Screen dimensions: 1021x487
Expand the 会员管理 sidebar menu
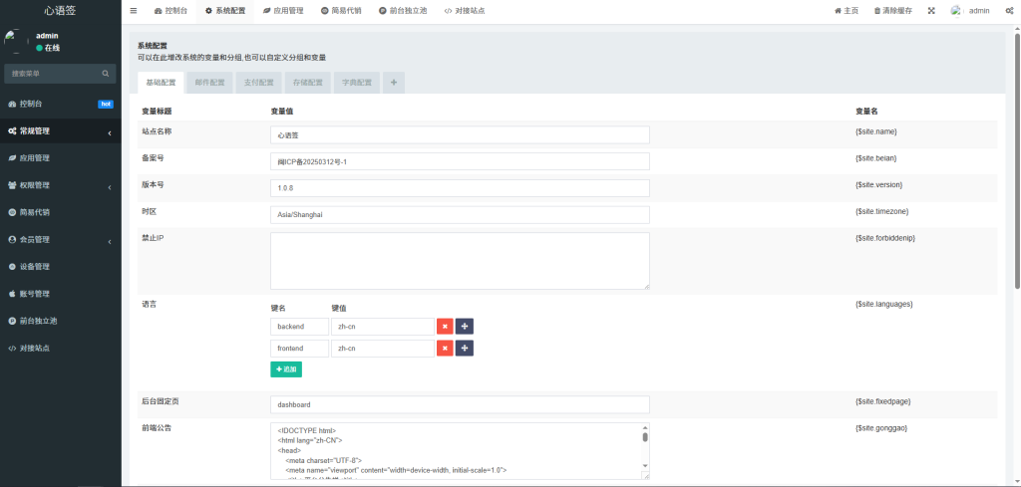click(60, 240)
